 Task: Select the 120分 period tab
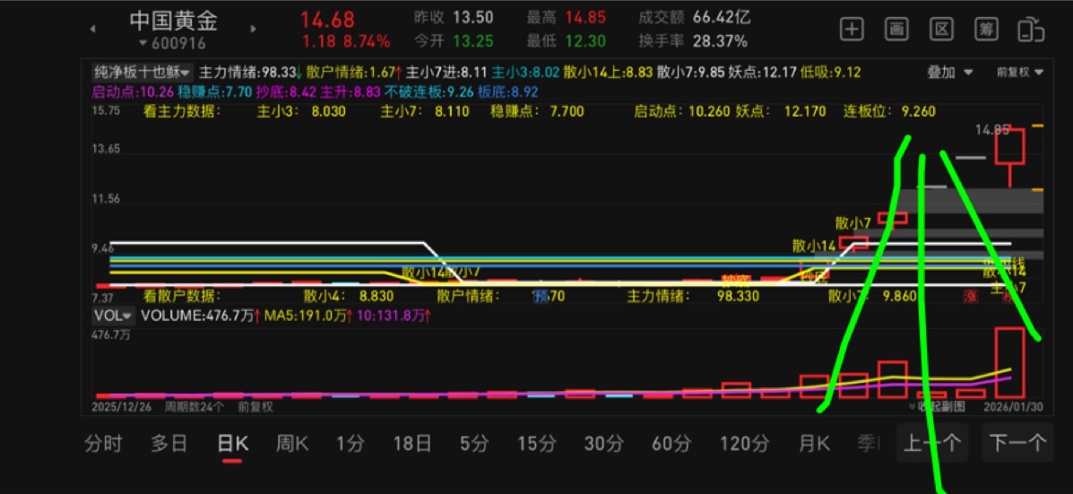coord(745,444)
